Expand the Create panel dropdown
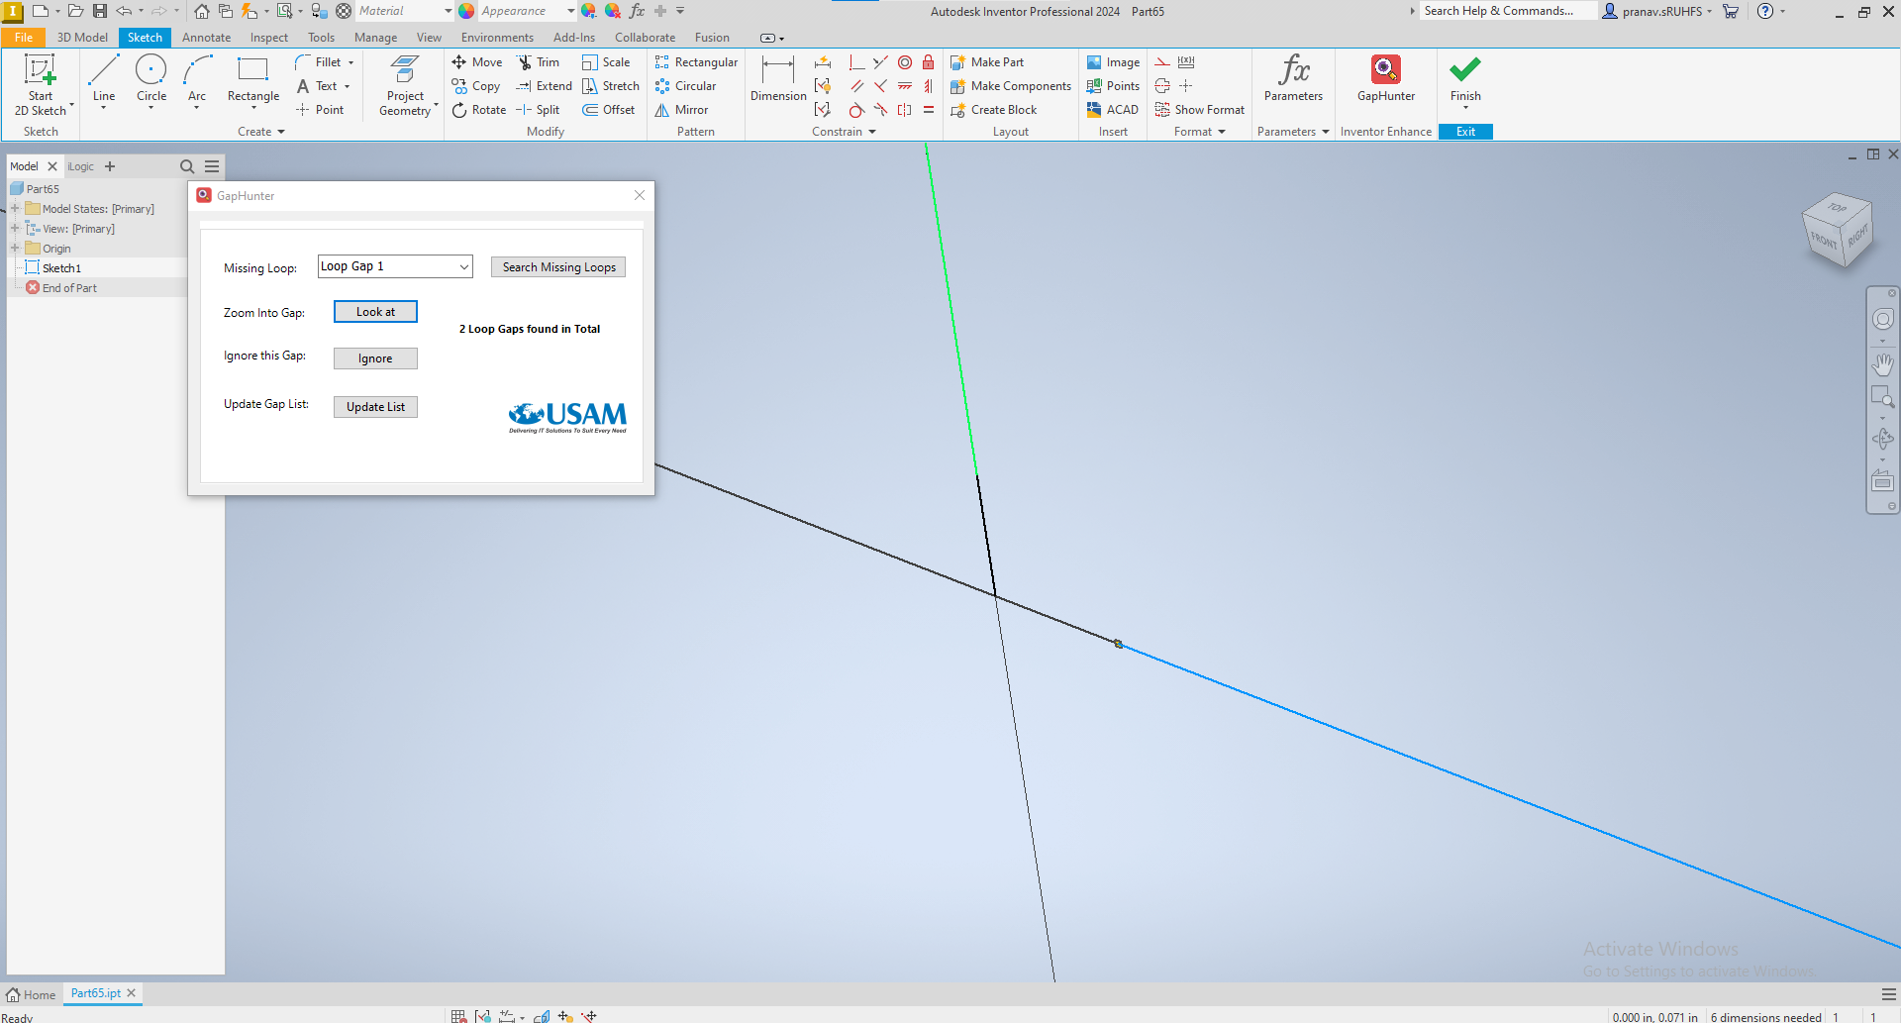1901x1023 pixels. pyautogui.click(x=261, y=132)
